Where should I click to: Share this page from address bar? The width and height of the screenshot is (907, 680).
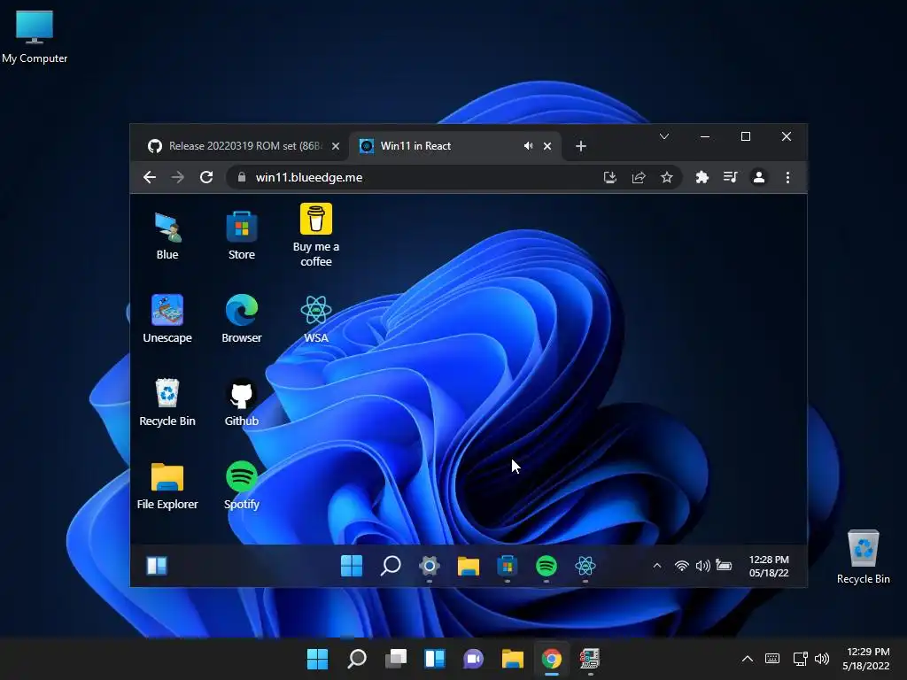pyautogui.click(x=639, y=177)
